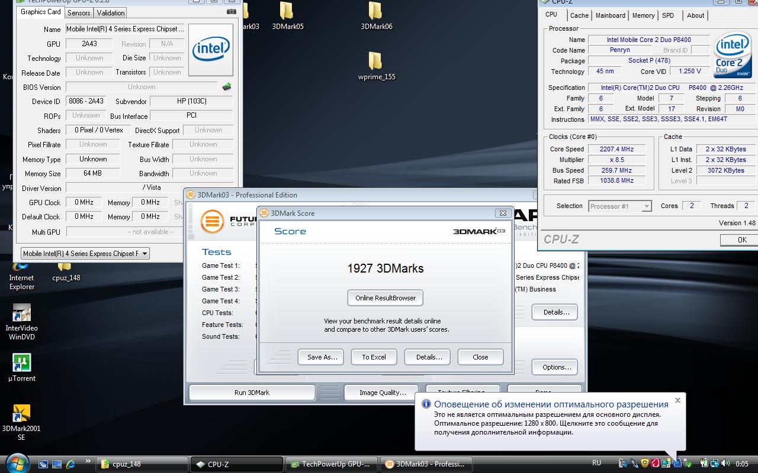Open the Mainboard tab in CPU-Z
Screen dimensions: 758x473
[610, 15]
